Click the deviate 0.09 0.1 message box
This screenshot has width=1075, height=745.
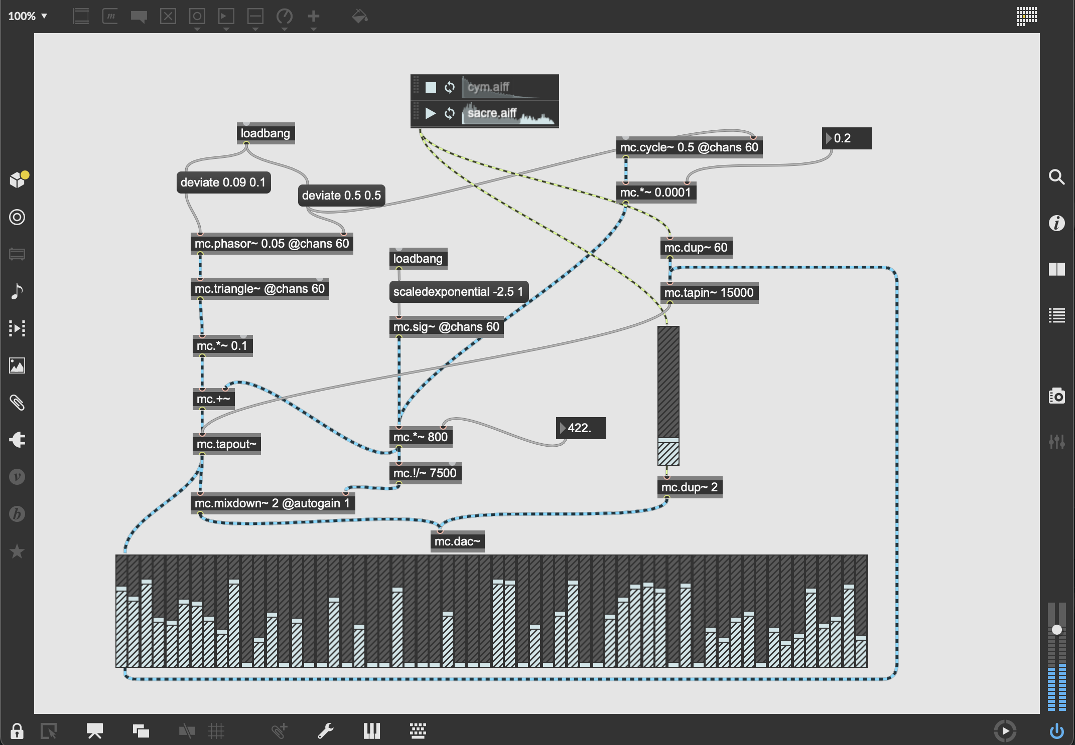(x=223, y=182)
